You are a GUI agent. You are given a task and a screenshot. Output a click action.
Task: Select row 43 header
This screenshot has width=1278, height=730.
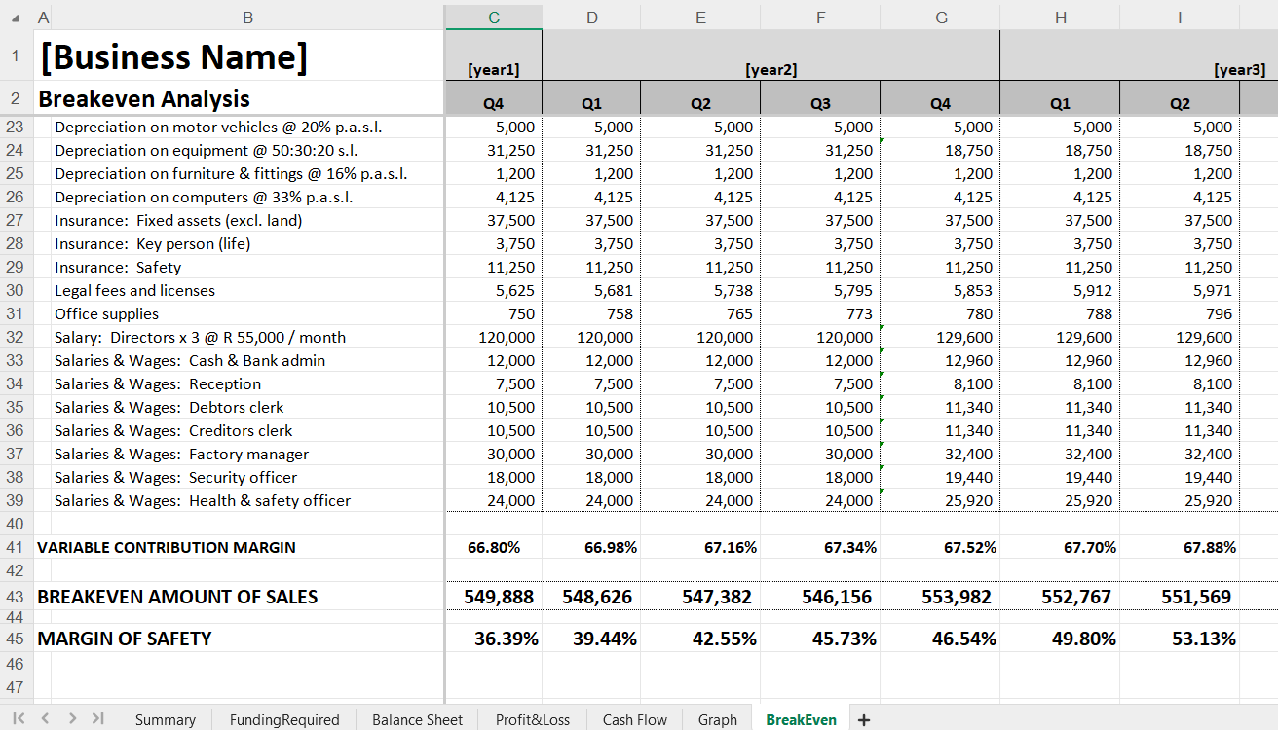pos(16,597)
